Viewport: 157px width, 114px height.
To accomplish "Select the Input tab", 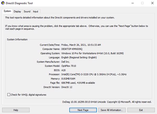I will coord(36,11).
